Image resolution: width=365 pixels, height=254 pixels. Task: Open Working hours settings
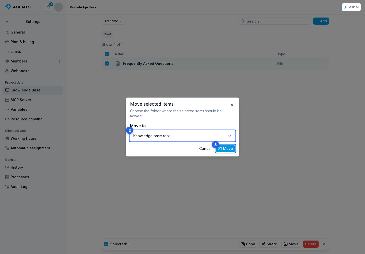pos(33,138)
